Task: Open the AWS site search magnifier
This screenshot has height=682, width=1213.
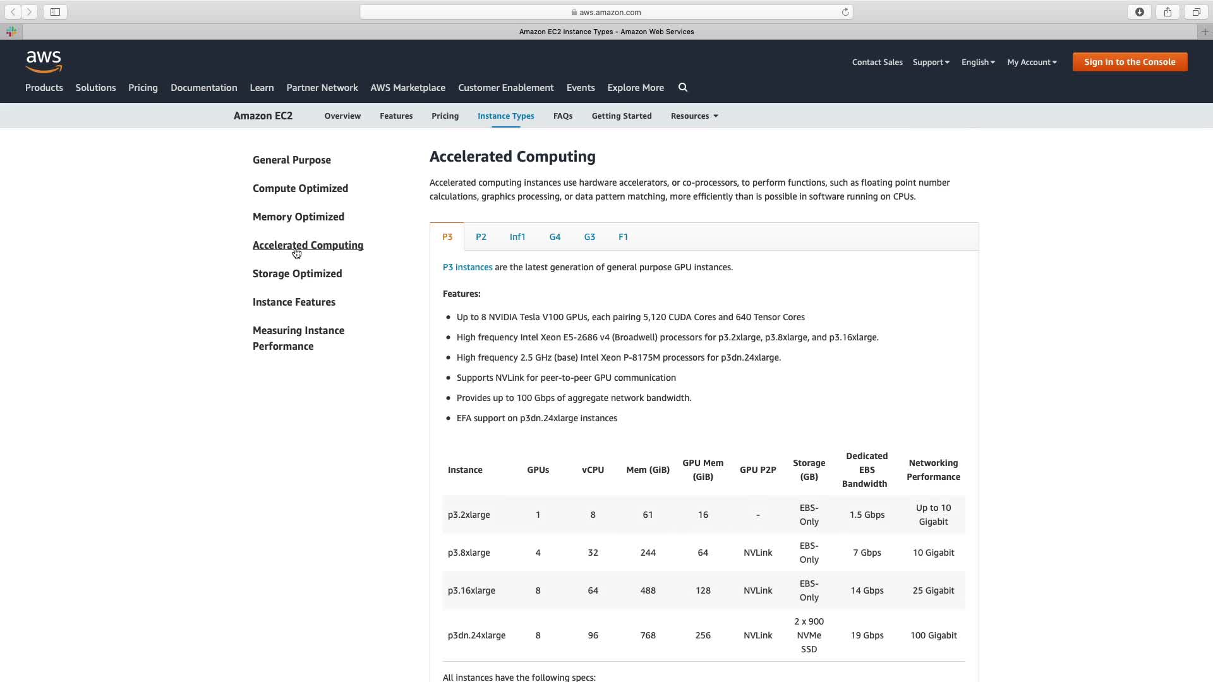Action: point(682,88)
